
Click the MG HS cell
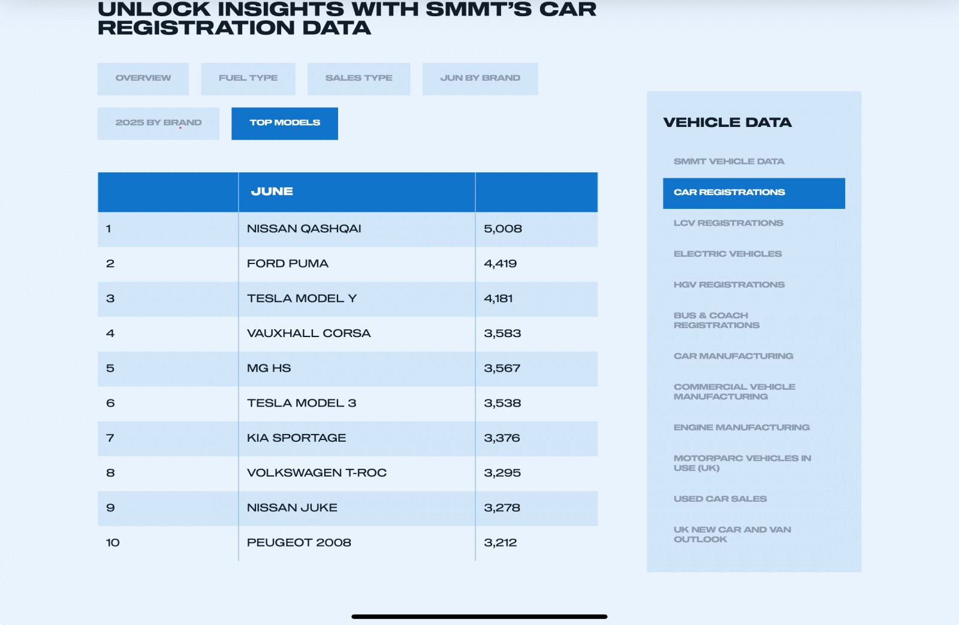357,369
